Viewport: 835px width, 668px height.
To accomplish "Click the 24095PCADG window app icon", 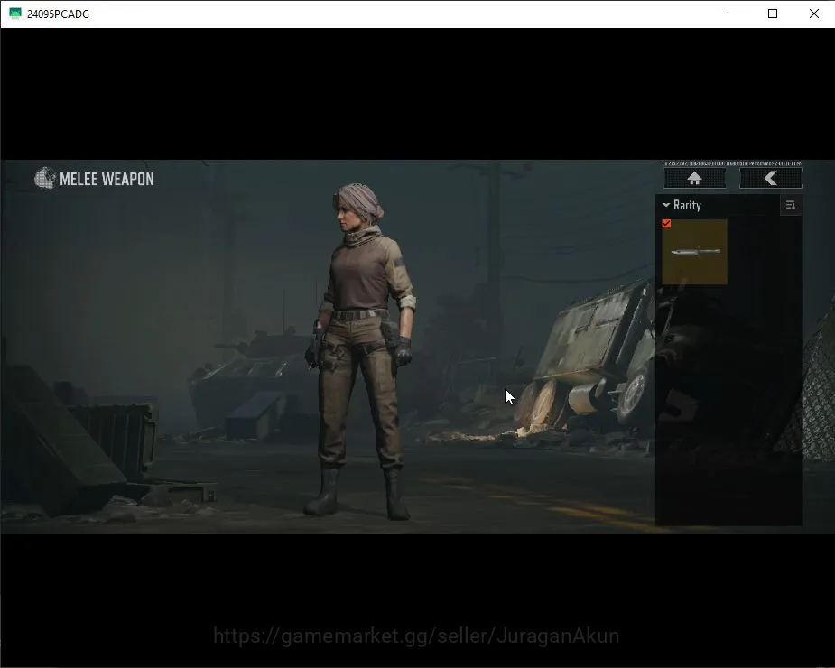I will [15, 14].
